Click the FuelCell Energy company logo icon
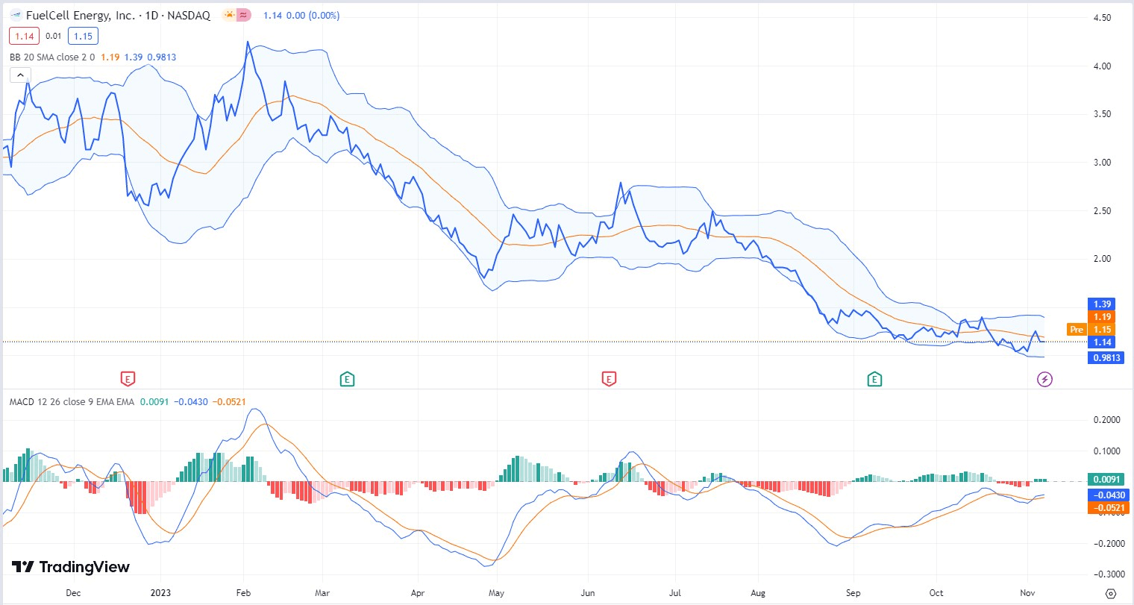 (16, 15)
